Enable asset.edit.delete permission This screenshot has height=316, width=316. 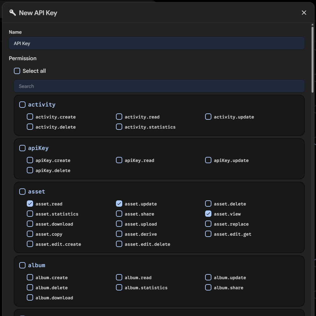[x=119, y=244]
